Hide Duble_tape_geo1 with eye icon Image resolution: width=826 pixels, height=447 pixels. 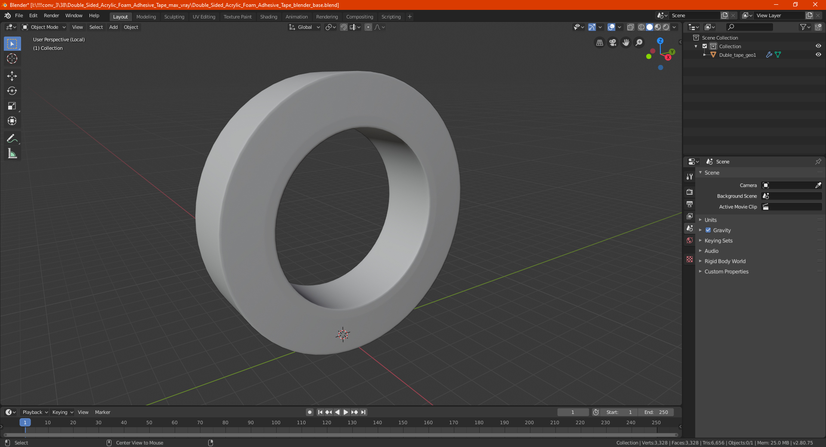(818, 55)
